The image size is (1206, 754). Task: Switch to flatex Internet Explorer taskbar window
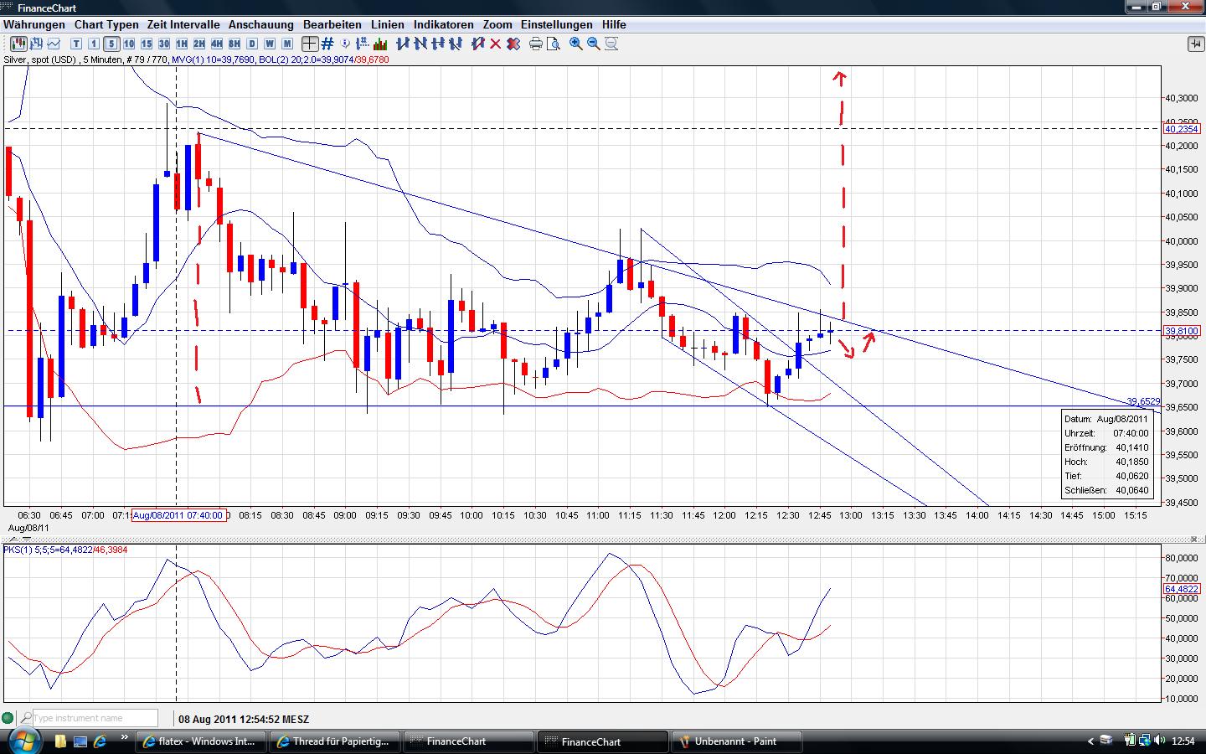pyautogui.click(x=201, y=741)
